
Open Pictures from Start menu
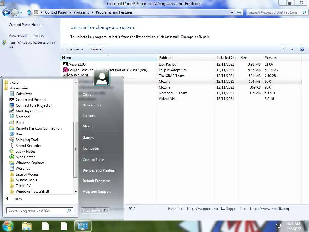[x=89, y=116]
